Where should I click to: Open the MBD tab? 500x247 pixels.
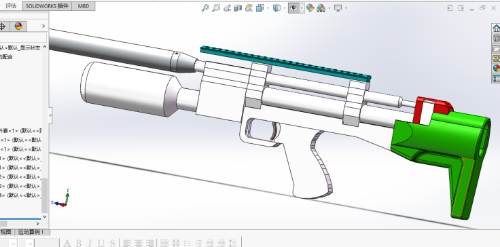click(84, 6)
